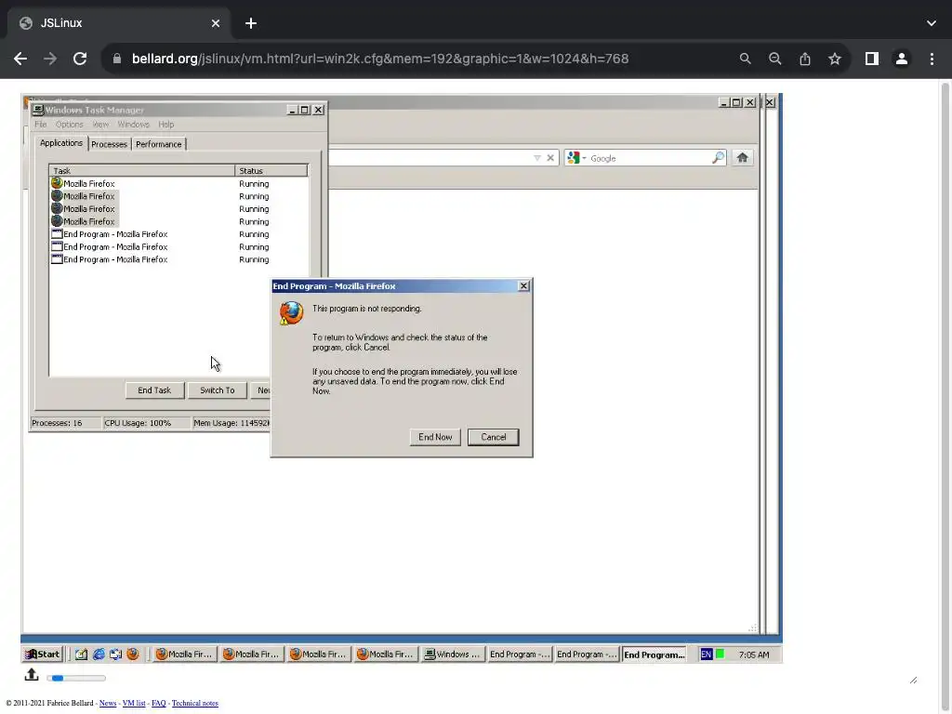The height and width of the screenshot is (714, 952).
Task: Bookmark page with star icon
Action: point(835,59)
